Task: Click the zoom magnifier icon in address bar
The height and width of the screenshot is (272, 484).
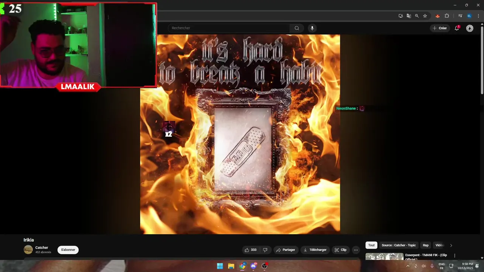Action: 417,16
